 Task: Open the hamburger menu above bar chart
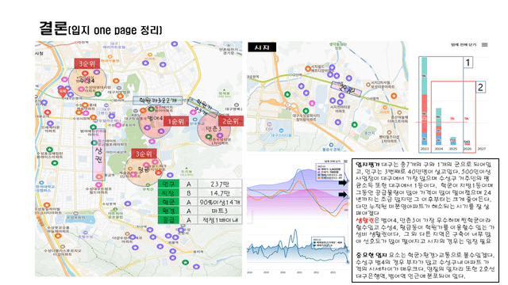click(x=484, y=45)
